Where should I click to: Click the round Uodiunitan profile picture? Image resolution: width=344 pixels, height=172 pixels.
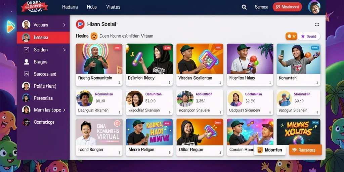[235, 98]
